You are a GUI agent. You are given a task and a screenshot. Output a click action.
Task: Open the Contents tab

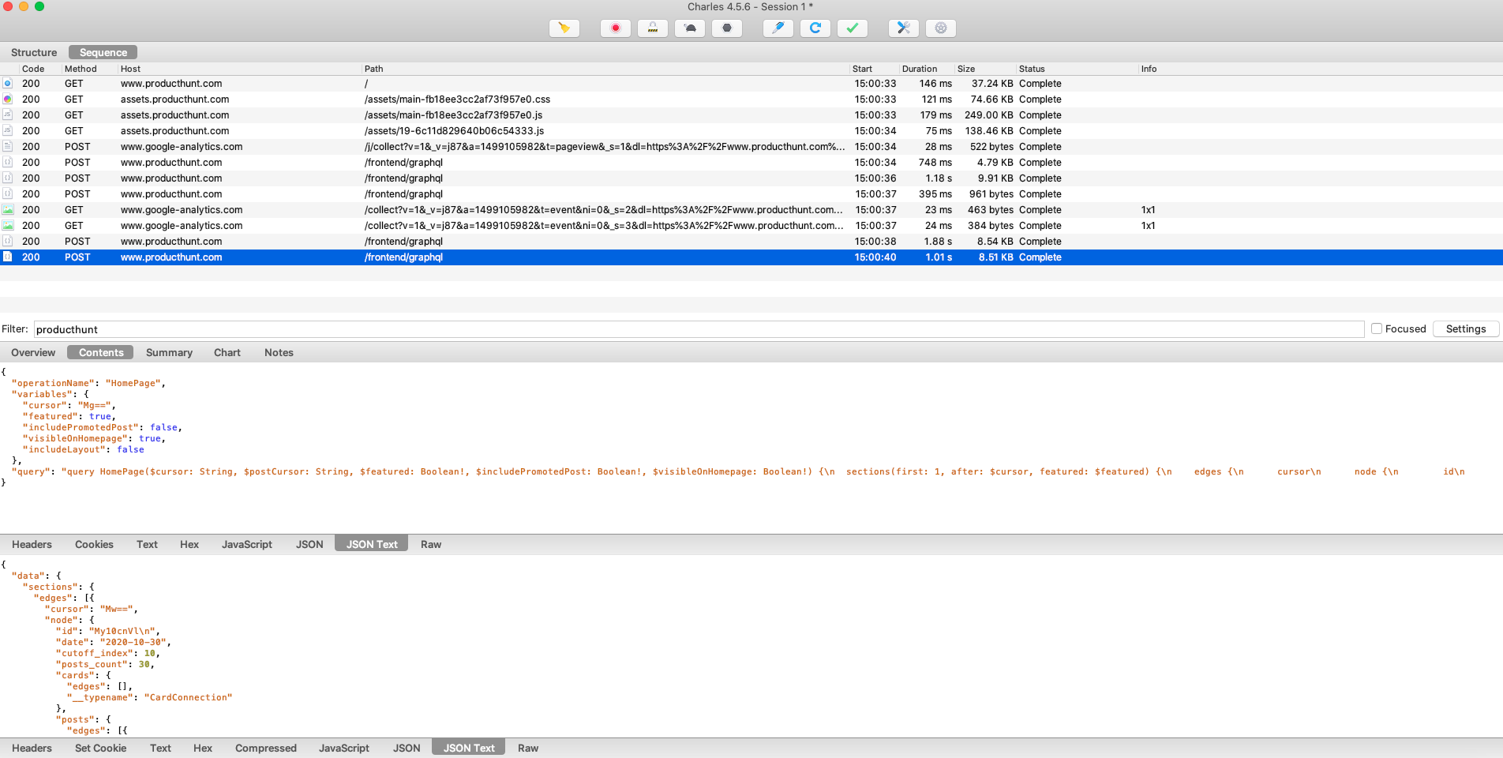click(x=100, y=352)
